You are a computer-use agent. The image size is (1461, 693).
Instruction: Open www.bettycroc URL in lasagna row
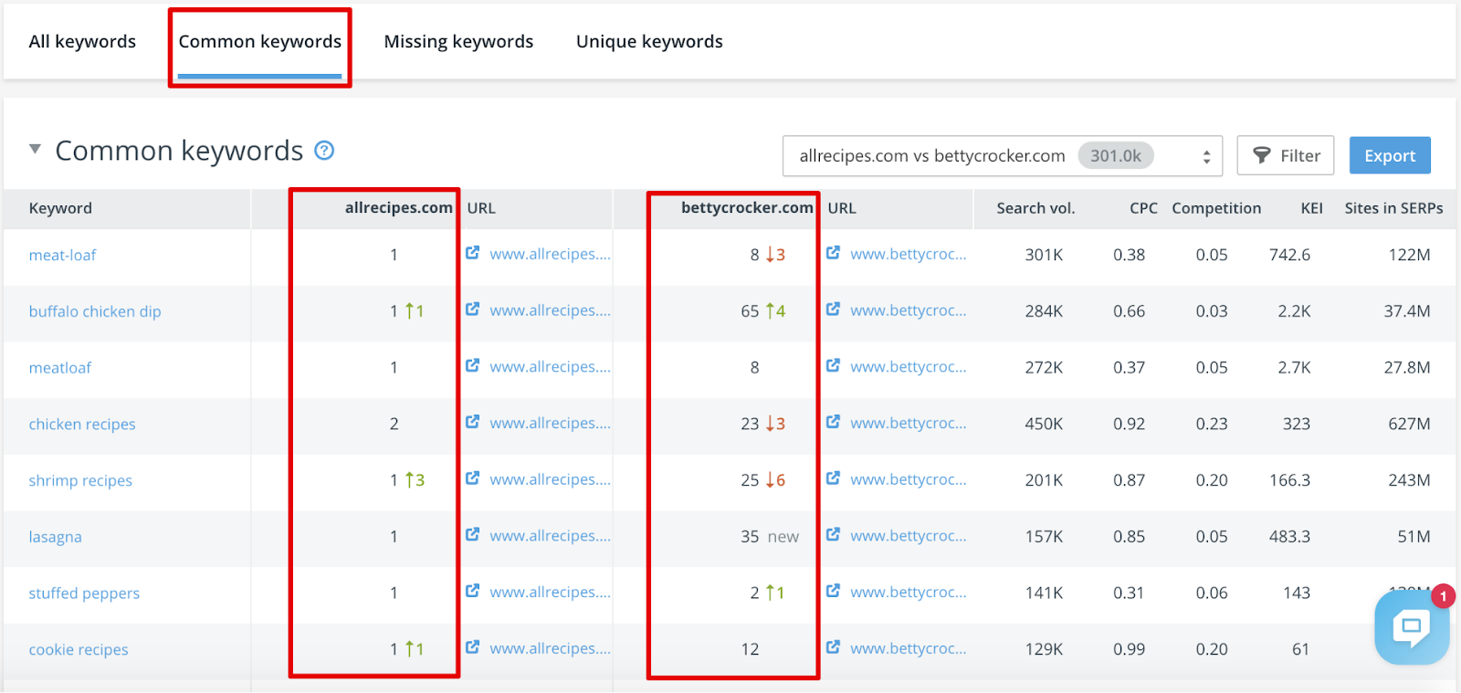(x=909, y=536)
